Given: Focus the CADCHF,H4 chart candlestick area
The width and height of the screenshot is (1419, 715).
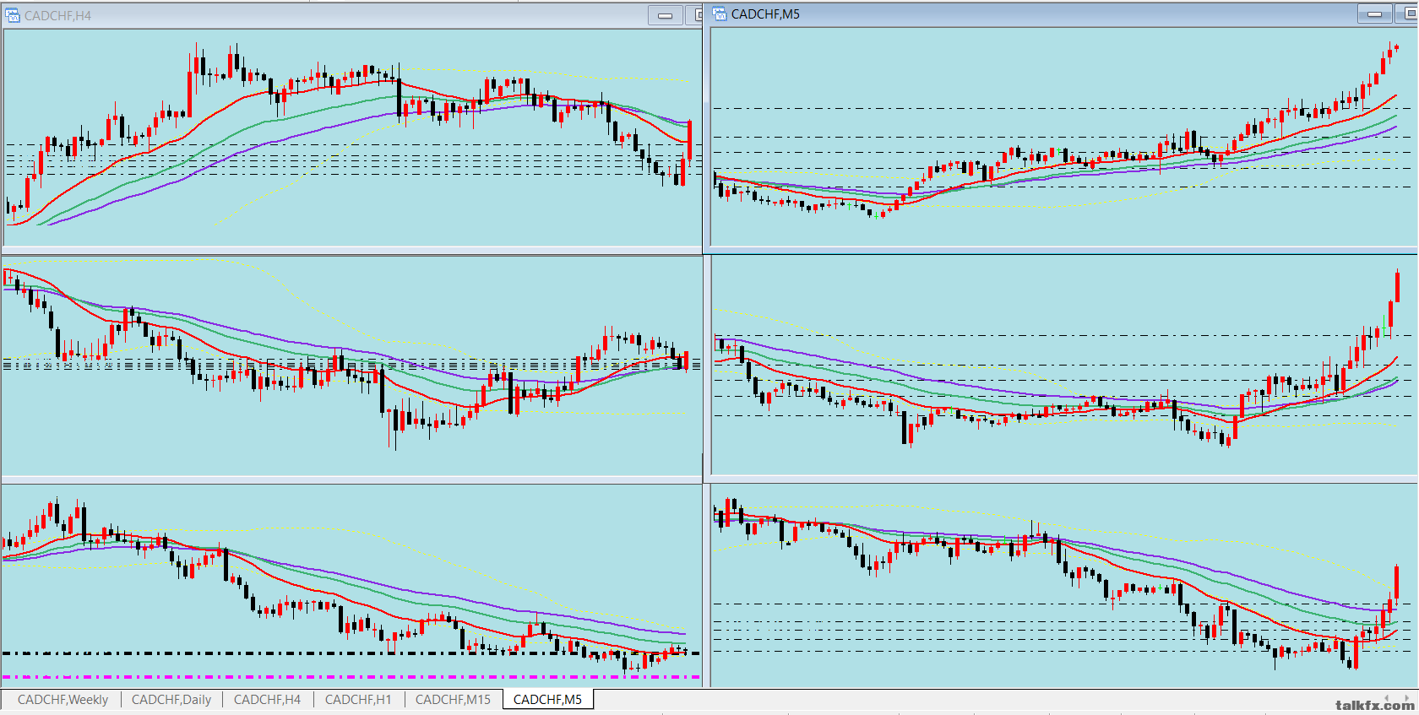Looking at the screenshot, I should tap(351, 138).
